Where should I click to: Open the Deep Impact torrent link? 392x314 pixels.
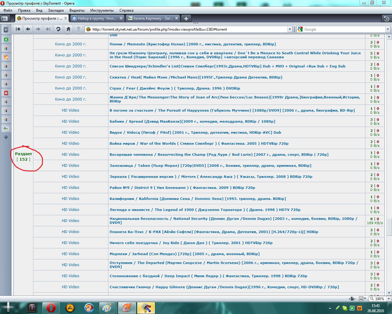coord(208,276)
